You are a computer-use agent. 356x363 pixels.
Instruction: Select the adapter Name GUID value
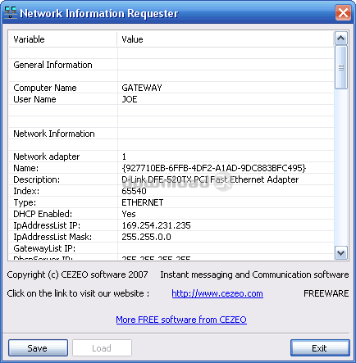(214, 168)
